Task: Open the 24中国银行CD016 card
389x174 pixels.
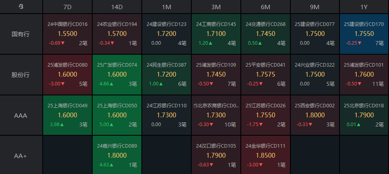Action: pos(67,34)
